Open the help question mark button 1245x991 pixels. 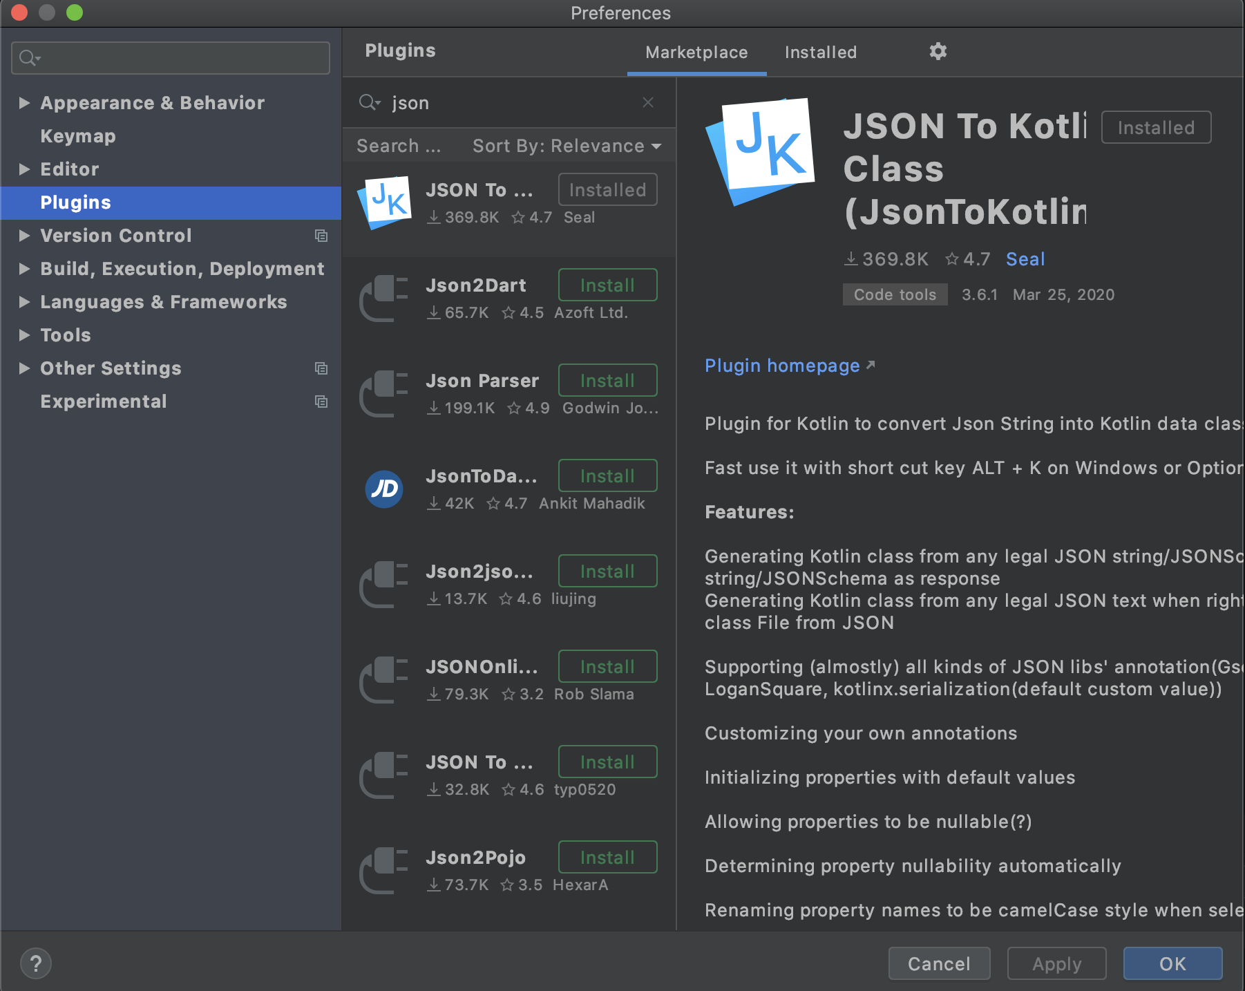tap(36, 963)
